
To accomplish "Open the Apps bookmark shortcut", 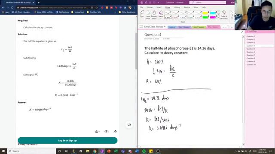I will point(6,12).
